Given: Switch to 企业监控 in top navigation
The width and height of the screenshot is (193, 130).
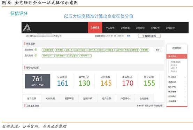Looking at the screenshot, I should coord(170,28).
